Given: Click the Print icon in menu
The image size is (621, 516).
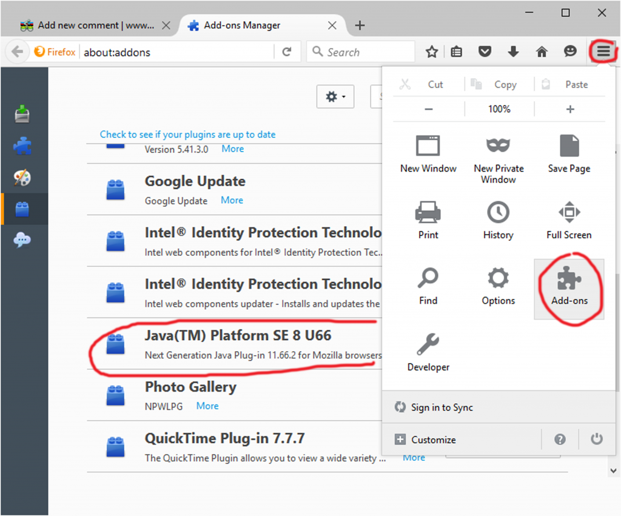Looking at the screenshot, I should 428,213.
